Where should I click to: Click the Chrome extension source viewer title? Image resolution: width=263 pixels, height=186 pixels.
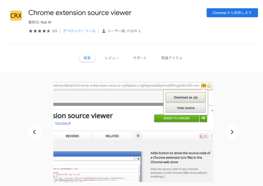pyautogui.click(x=80, y=13)
